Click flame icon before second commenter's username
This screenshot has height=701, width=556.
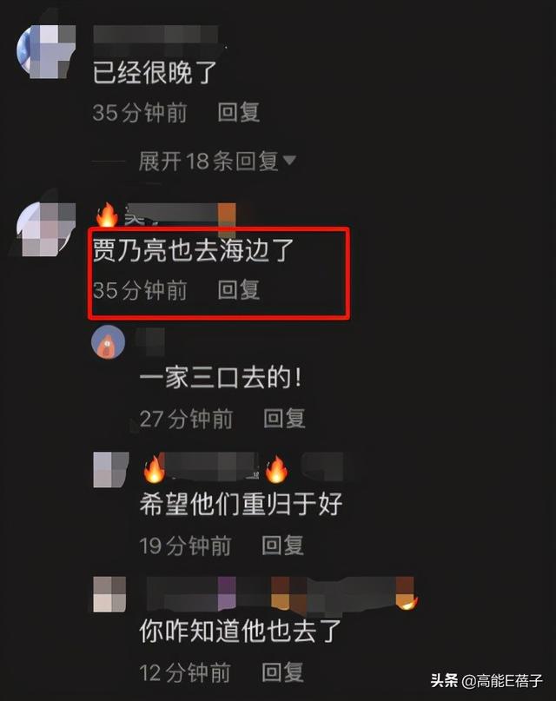click(x=107, y=215)
